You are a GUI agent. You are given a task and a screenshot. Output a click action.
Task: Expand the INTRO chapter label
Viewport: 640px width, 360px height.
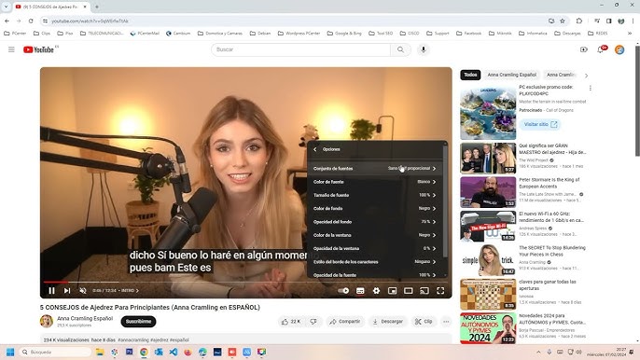click(x=130, y=291)
